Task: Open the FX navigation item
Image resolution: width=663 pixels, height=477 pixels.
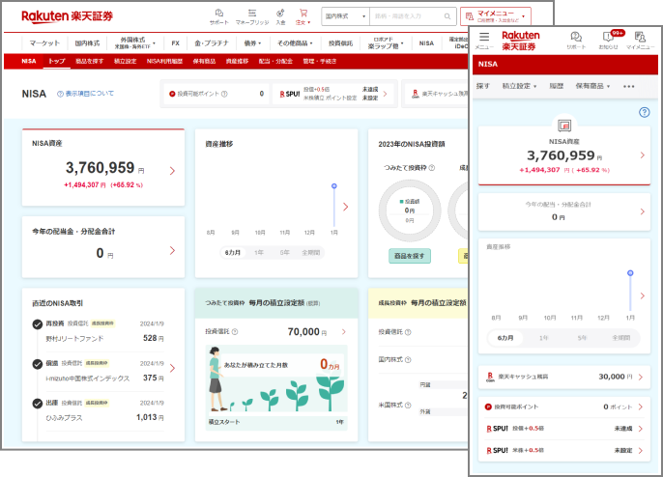Action: pos(176,43)
